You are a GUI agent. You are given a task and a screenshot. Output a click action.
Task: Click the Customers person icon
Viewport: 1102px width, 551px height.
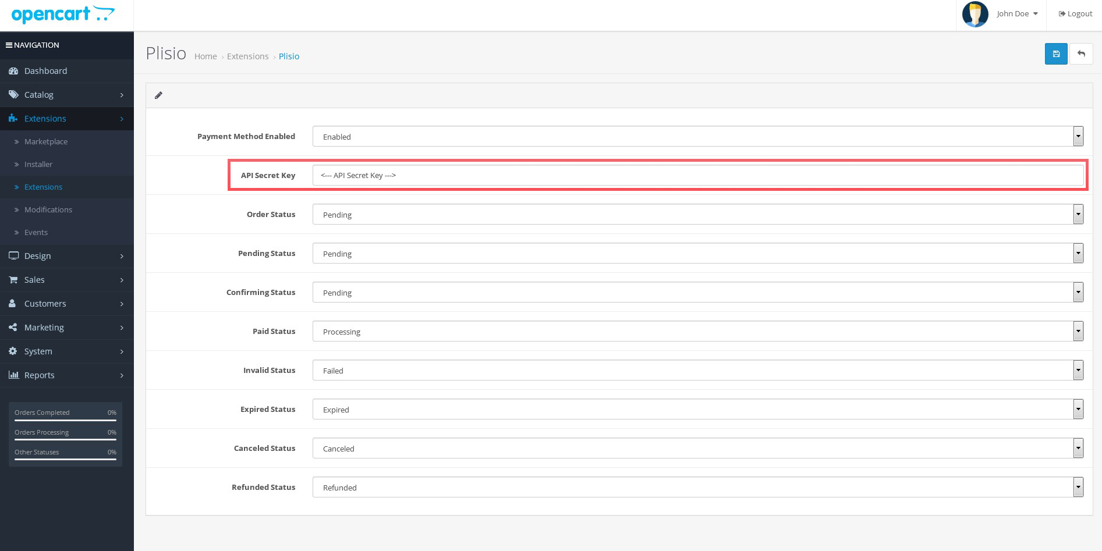tap(12, 304)
